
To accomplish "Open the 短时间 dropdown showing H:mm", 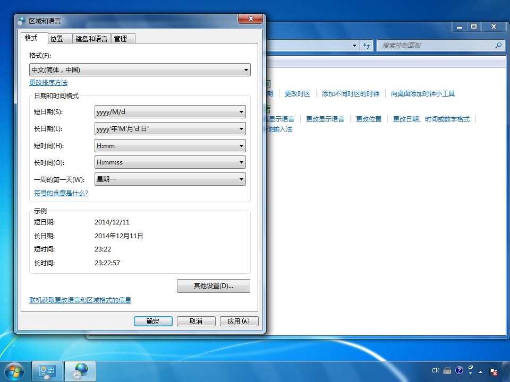I will tap(170, 145).
